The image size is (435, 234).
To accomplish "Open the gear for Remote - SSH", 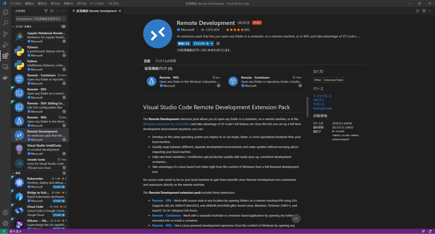I will (x=64, y=97).
